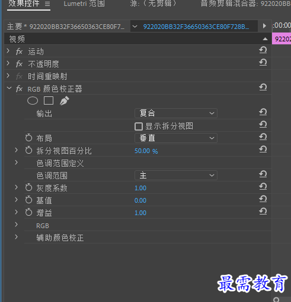Collapse the RGB 颜色校正器 effect
This screenshot has width=291, height=302.
tap(9, 88)
